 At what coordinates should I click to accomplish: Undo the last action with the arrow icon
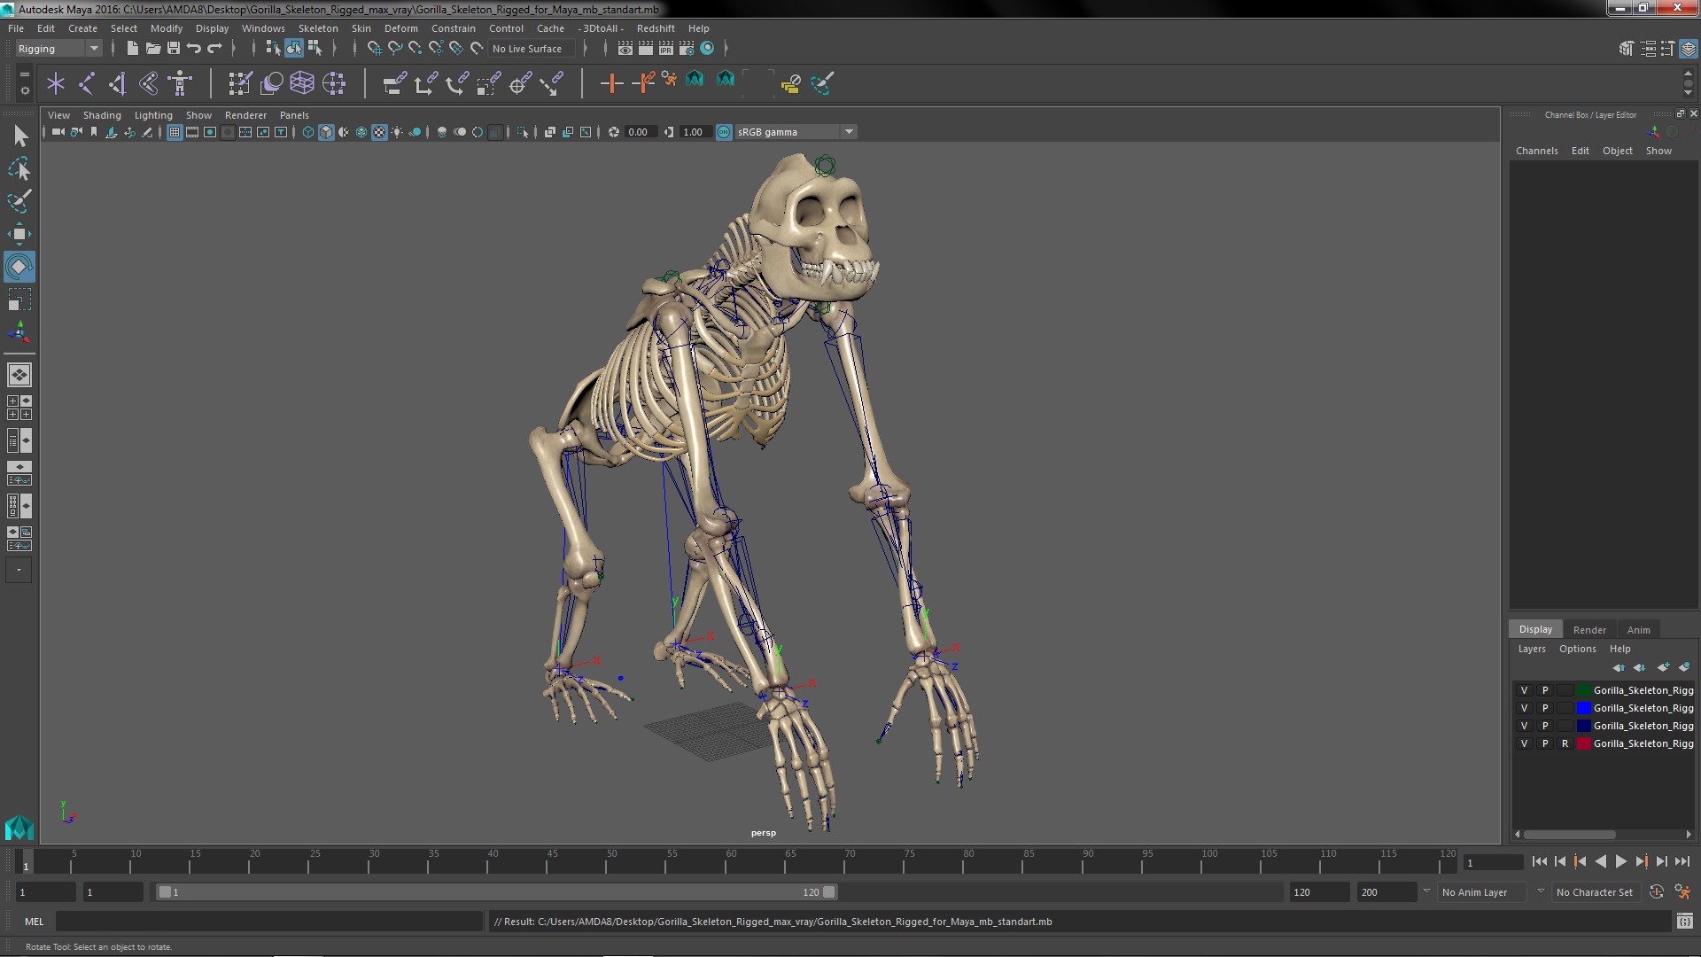194,48
